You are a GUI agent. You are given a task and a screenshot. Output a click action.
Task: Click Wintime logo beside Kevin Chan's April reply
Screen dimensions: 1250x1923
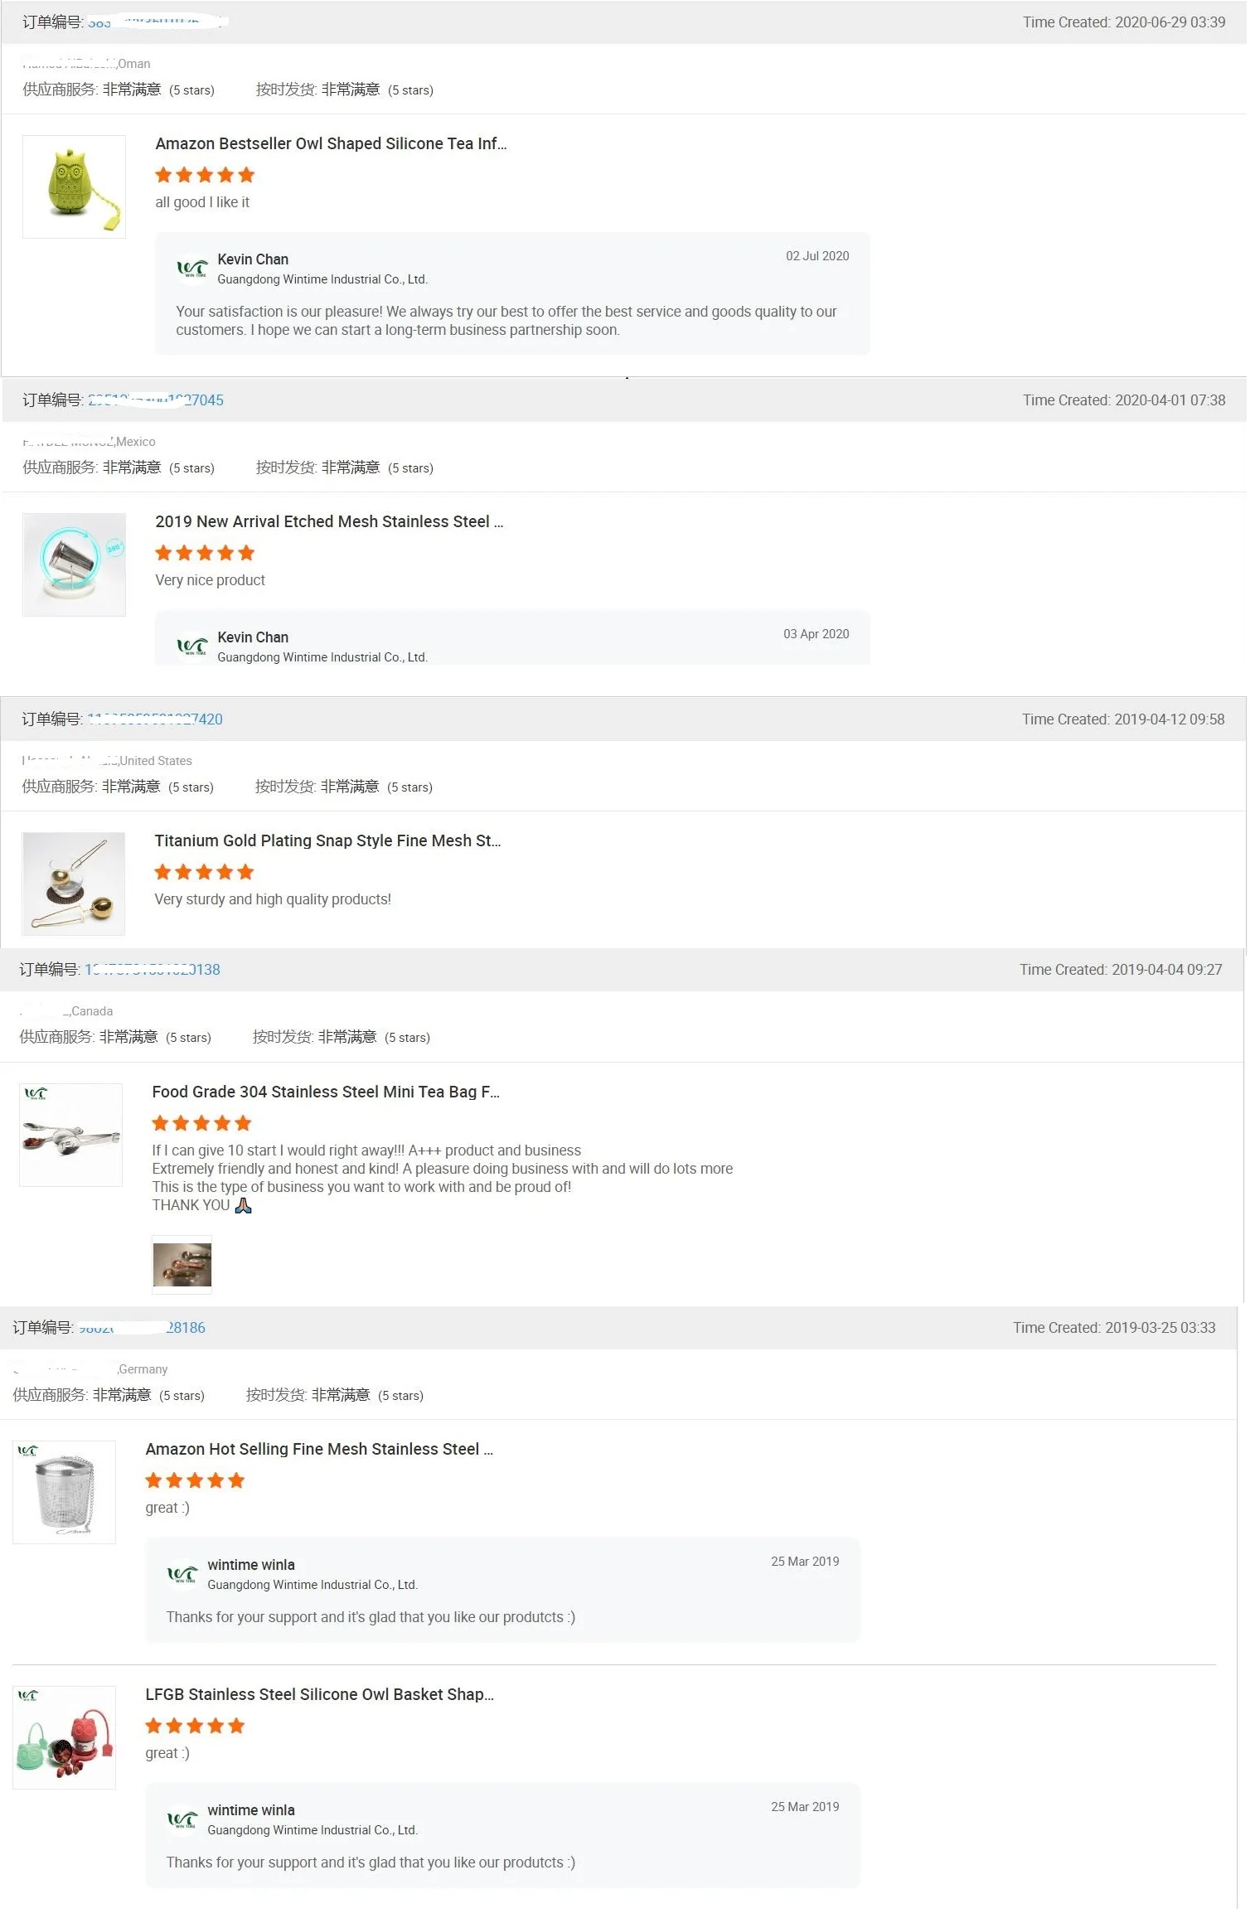192,646
